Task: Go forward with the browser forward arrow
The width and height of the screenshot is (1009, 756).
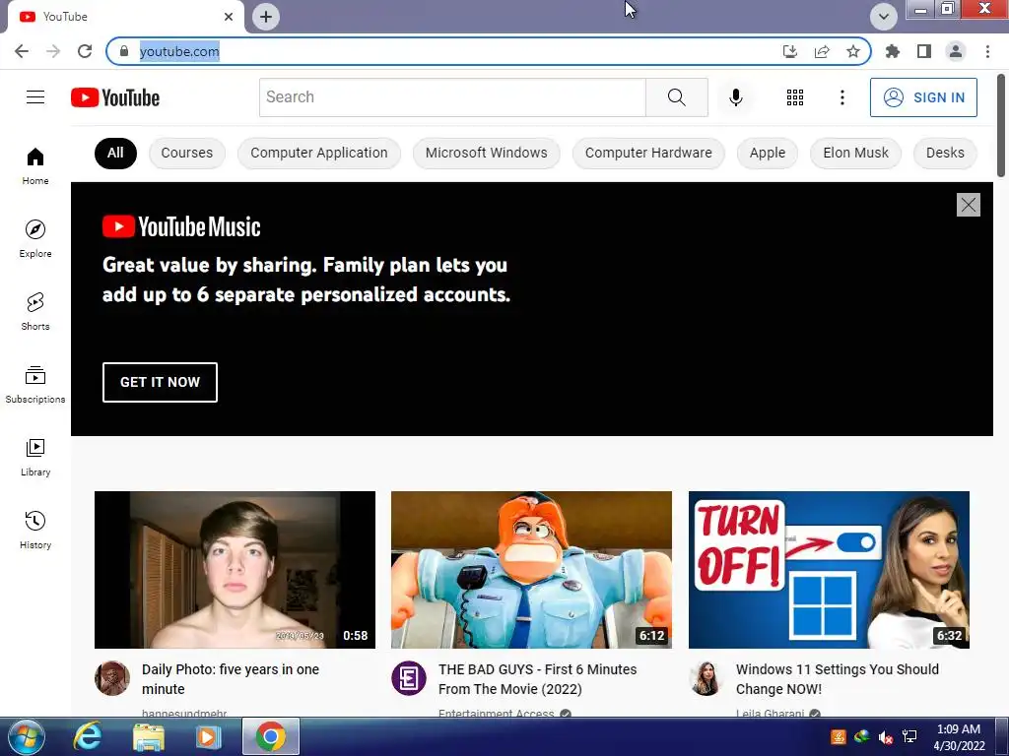Action: (x=53, y=51)
